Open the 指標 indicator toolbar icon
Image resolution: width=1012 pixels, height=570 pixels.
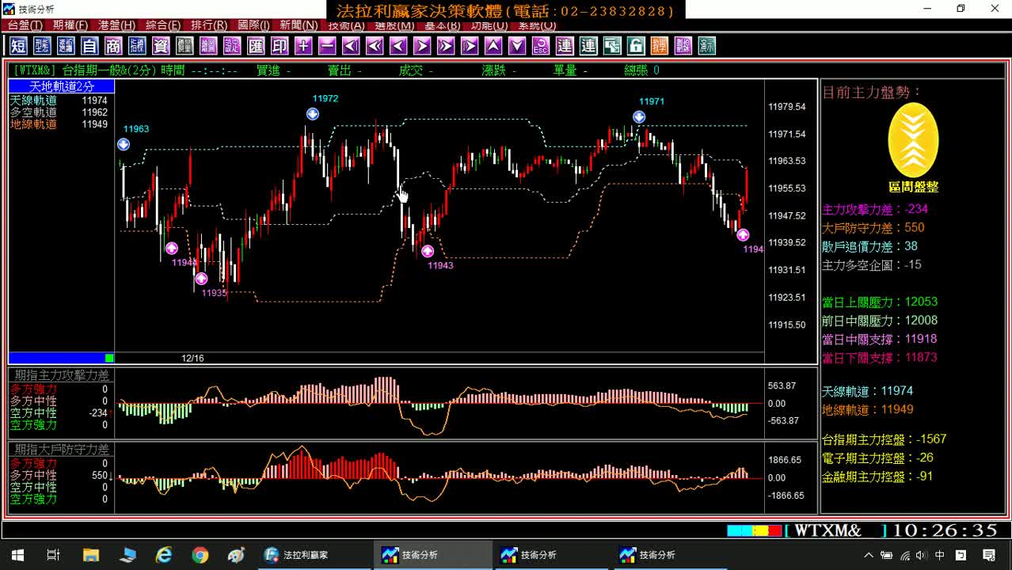(137, 45)
